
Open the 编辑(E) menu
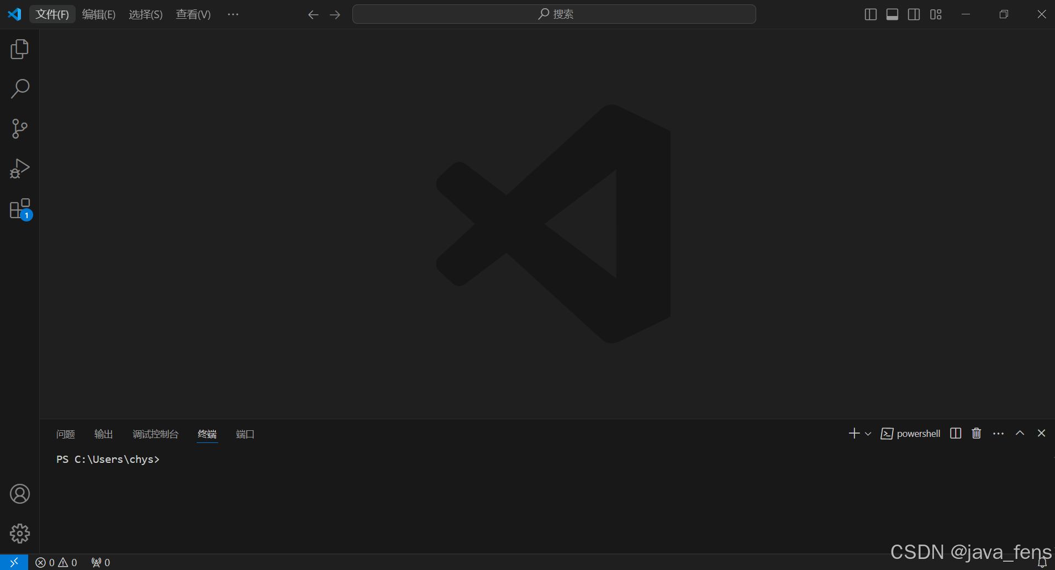(x=99, y=14)
